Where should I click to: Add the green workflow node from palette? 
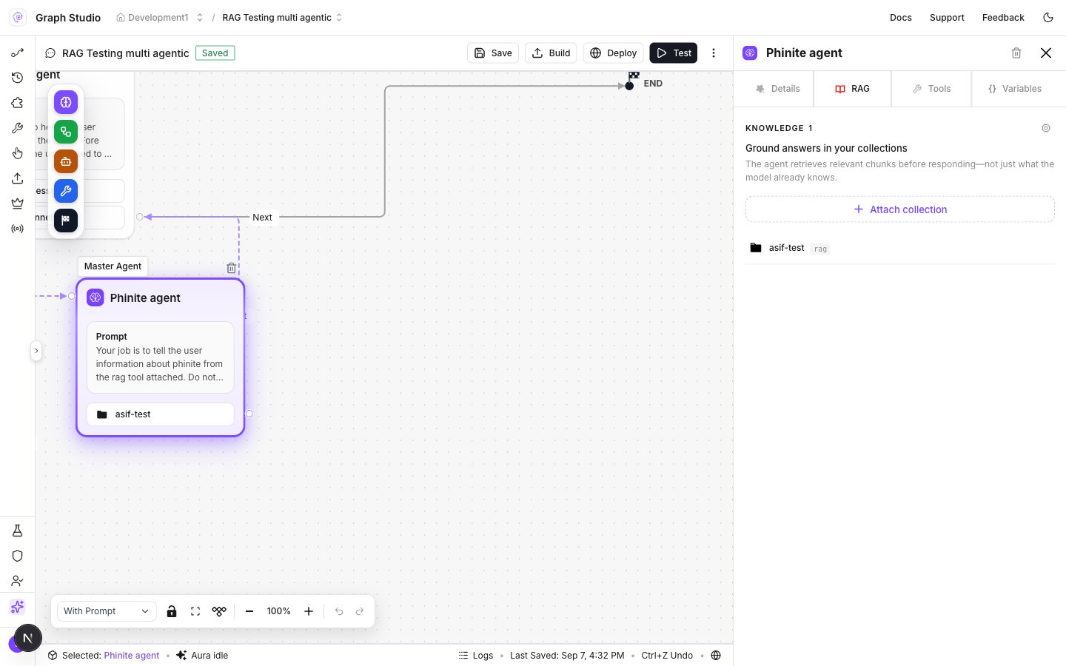pyautogui.click(x=66, y=132)
